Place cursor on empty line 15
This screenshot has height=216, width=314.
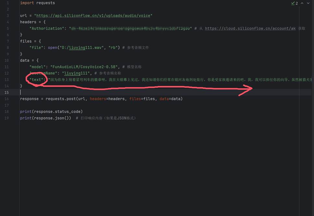97,93
